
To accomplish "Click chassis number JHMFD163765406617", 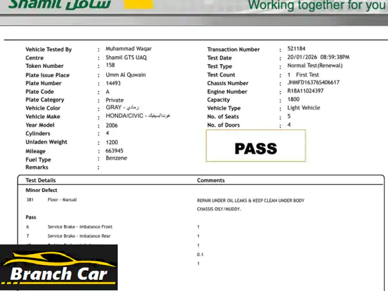I will coord(313,83).
